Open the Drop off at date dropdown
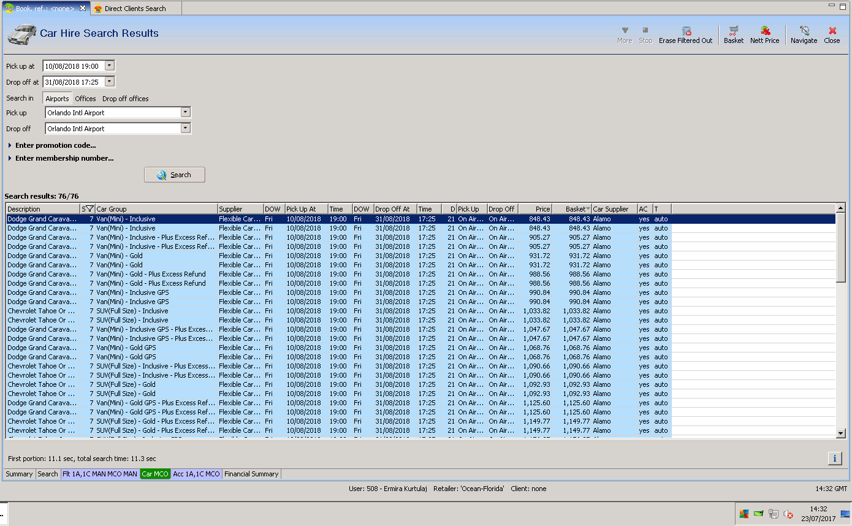 tap(109, 82)
